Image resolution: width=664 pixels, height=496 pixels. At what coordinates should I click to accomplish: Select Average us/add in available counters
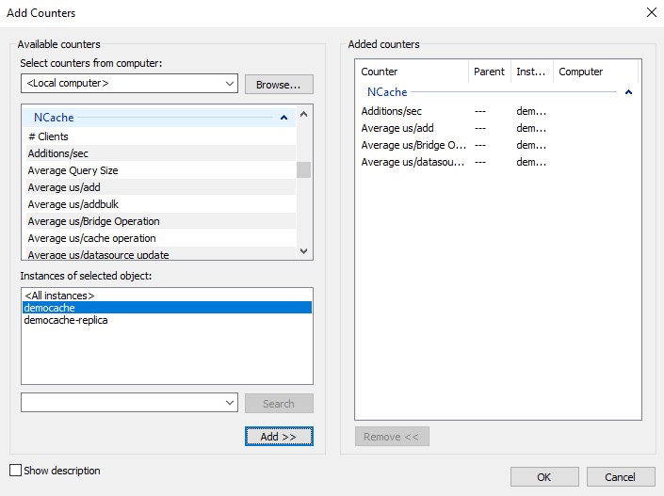point(161,187)
